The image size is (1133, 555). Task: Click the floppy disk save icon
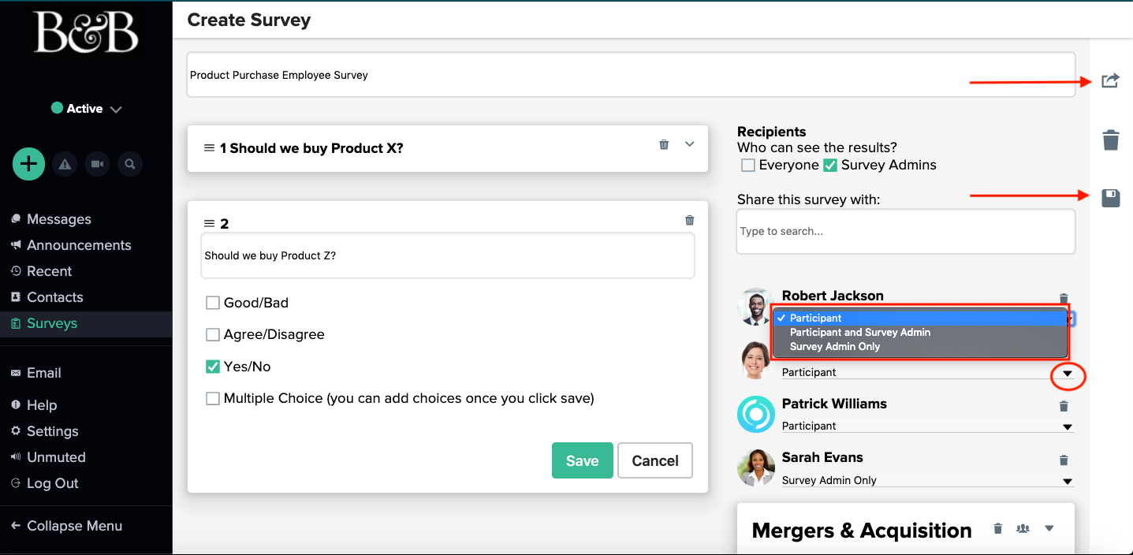(x=1110, y=198)
